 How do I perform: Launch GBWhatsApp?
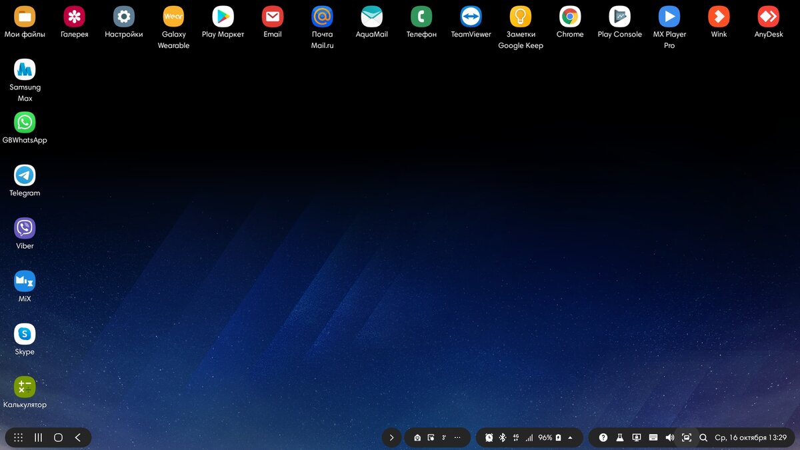[25, 127]
